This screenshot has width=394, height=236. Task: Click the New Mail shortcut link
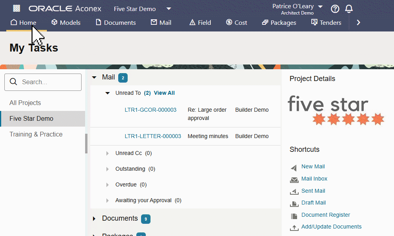tap(313, 166)
